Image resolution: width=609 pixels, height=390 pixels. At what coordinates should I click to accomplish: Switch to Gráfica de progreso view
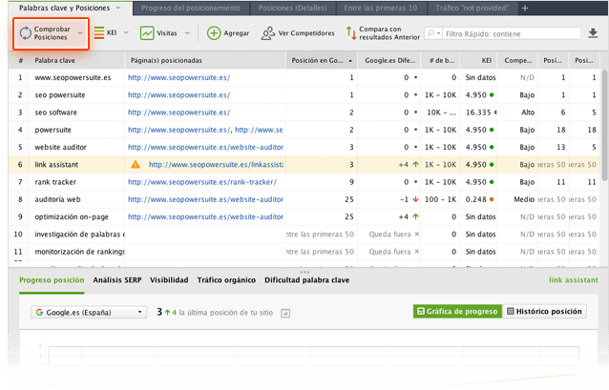457,312
